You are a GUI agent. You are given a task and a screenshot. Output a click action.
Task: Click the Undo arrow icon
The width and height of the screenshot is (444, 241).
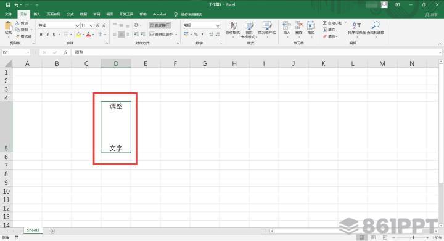coord(17,5)
